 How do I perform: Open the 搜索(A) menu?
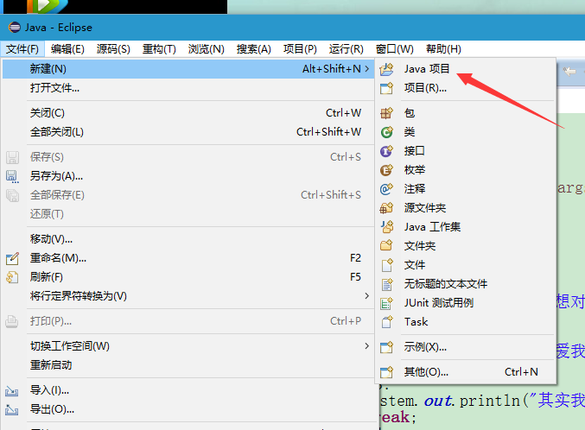pos(254,49)
